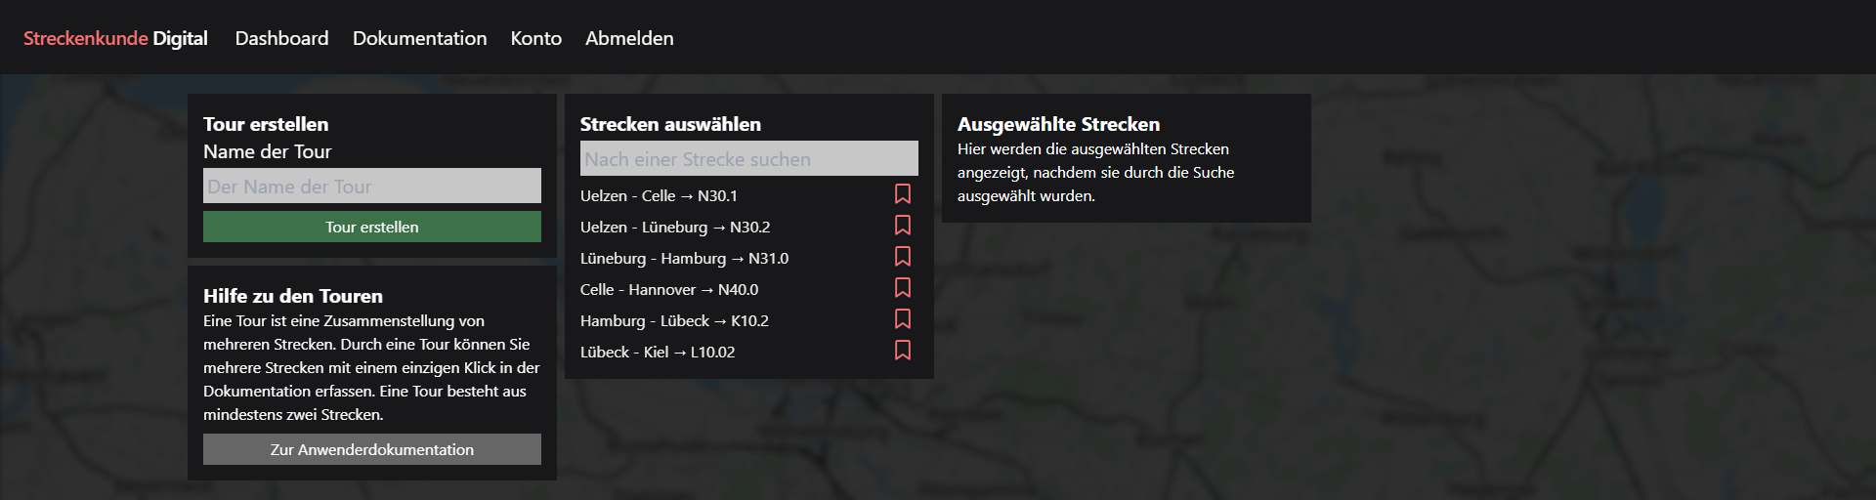Bookmark the Lüneburg - Hamburg N31.0 route
The height and width of the screenshot is (500, 1876).
903,257
